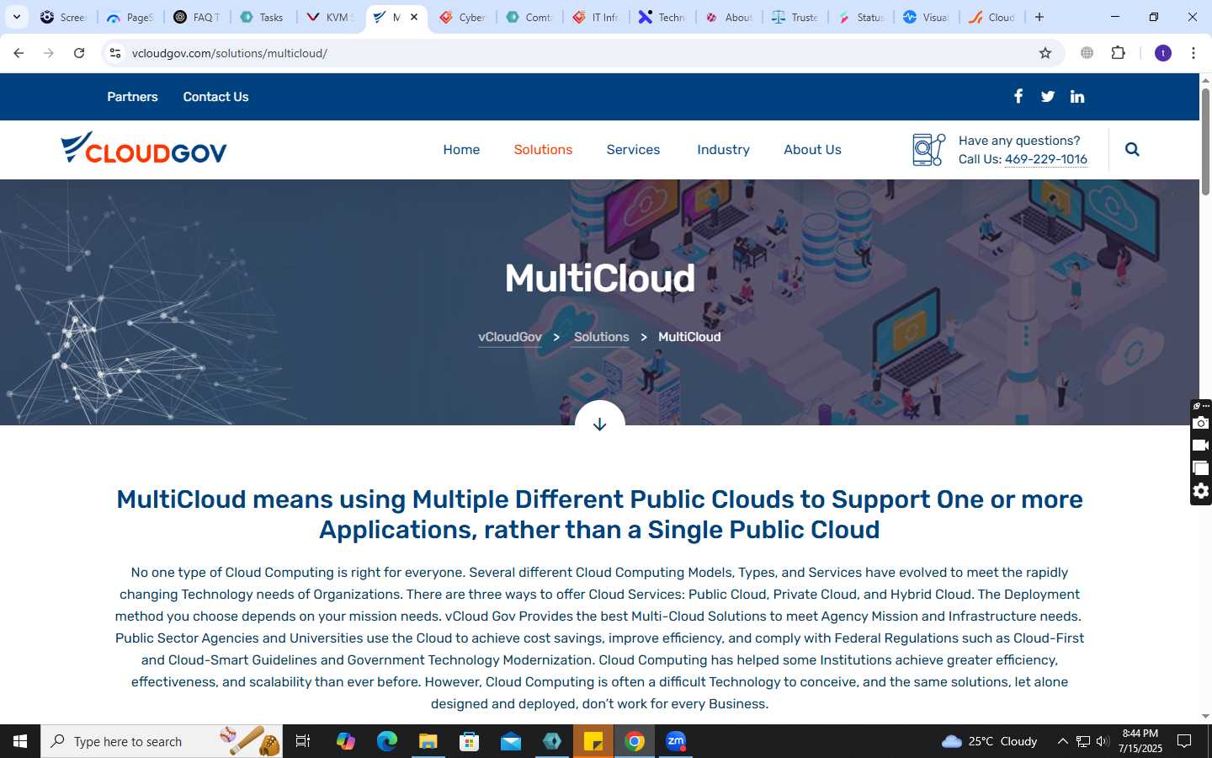Call the 469-229-1016 phone link

pos(1046,159)
